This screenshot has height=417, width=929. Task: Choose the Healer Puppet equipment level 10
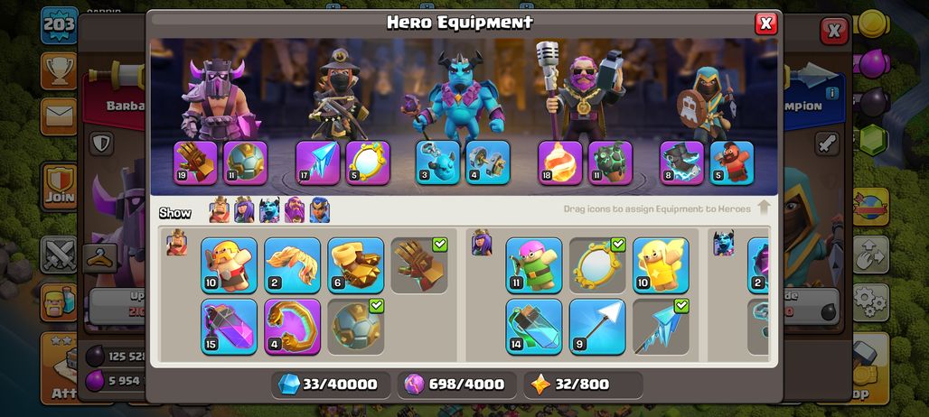coord(661,265)
